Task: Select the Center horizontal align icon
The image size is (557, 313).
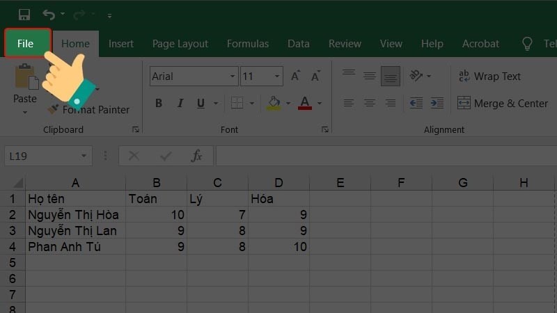Action: pos(370,103)
